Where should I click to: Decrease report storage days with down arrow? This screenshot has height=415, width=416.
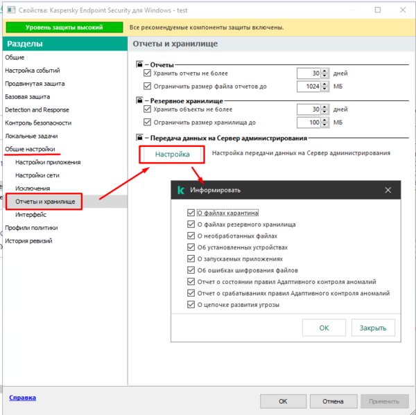click(x=324, y=76)
